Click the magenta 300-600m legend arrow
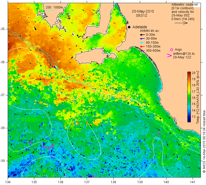This screenshot has width=206, height=185. point(142,51)
